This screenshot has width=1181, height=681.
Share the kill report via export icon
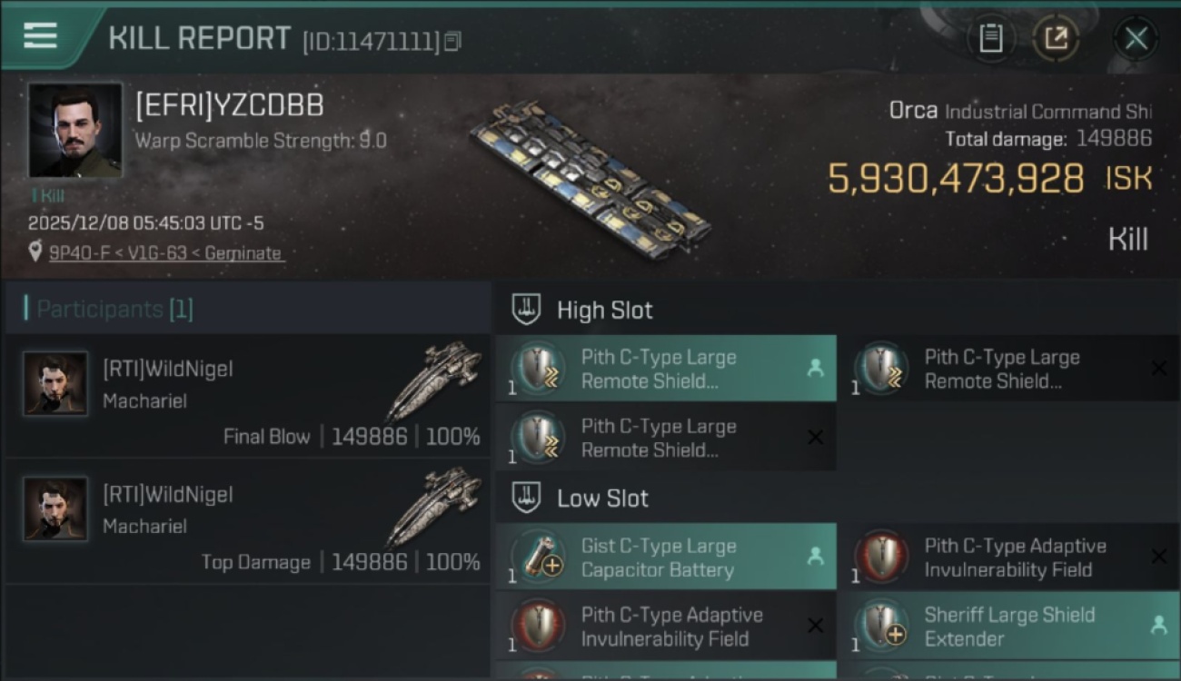click(x=1056, y=38)
